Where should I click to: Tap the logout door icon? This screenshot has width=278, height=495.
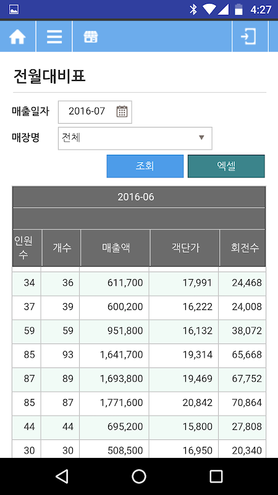248,37
